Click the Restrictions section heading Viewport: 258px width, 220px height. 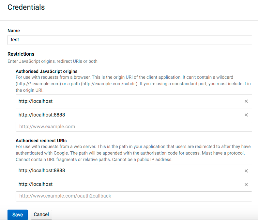coord(21,54)
